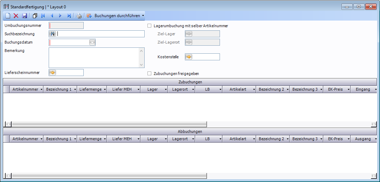Save using the floppy disk icon
380x182 pixels.
click(25, 16)
